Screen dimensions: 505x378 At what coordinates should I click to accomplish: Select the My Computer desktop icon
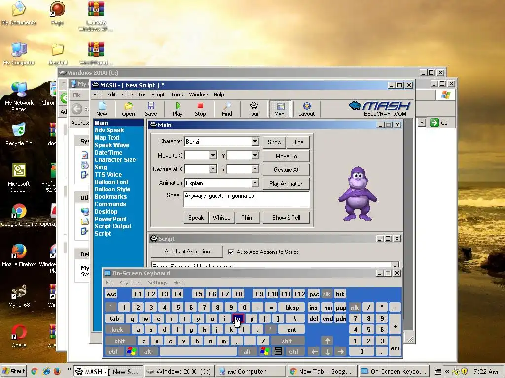pos(19,54)
